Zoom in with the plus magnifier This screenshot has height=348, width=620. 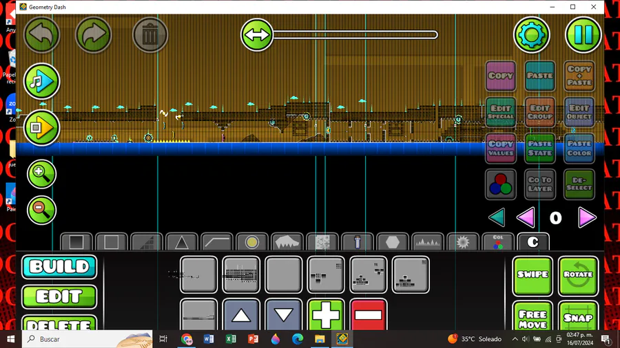(41, 174)
